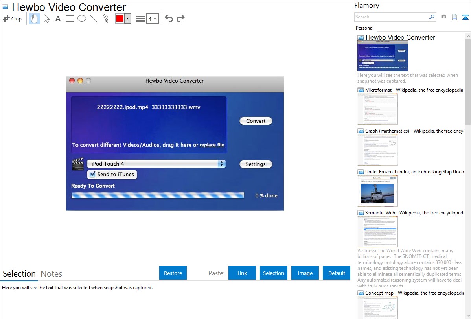Choose the freehand draw tool
This screenshot has width=471, height=319.
[x=105, y=18]
